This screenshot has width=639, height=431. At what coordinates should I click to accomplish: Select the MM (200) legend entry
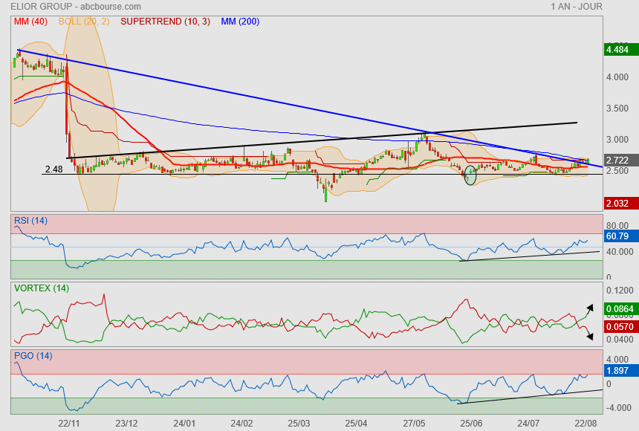(x=240, y=22)
